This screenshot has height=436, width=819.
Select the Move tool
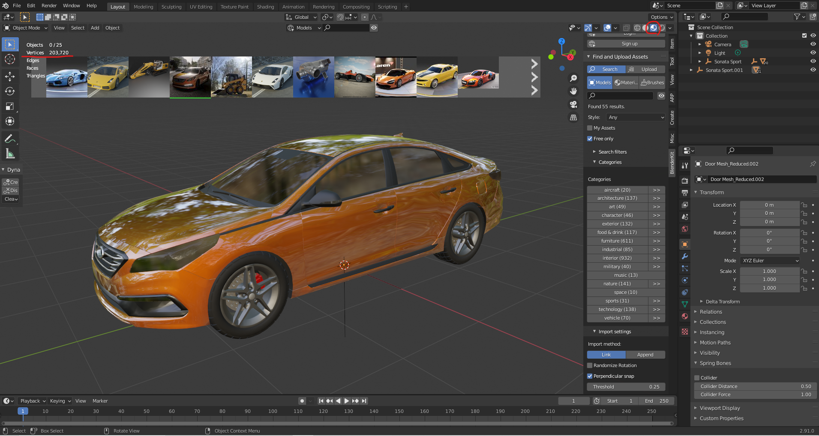[x=10, y=77]
